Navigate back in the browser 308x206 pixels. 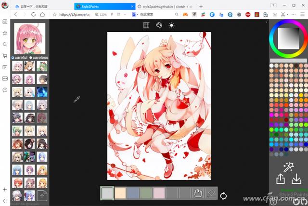point(16,14)
